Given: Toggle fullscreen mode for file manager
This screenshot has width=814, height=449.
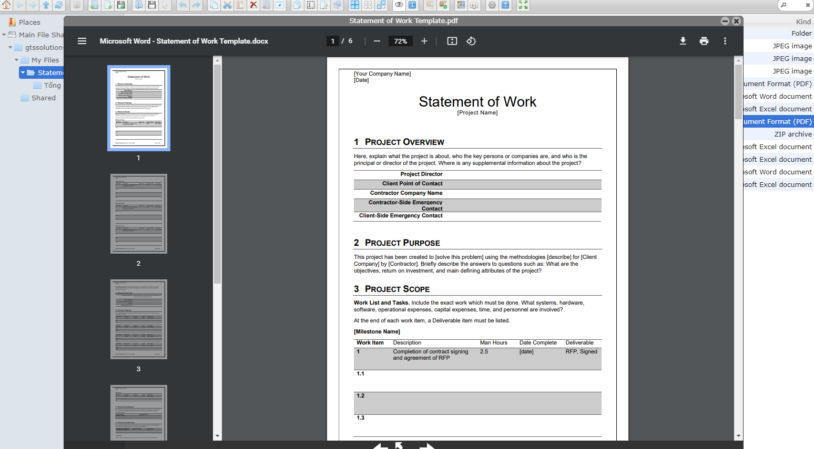Looking at the screenshot, I should click(x=523, y=5).
